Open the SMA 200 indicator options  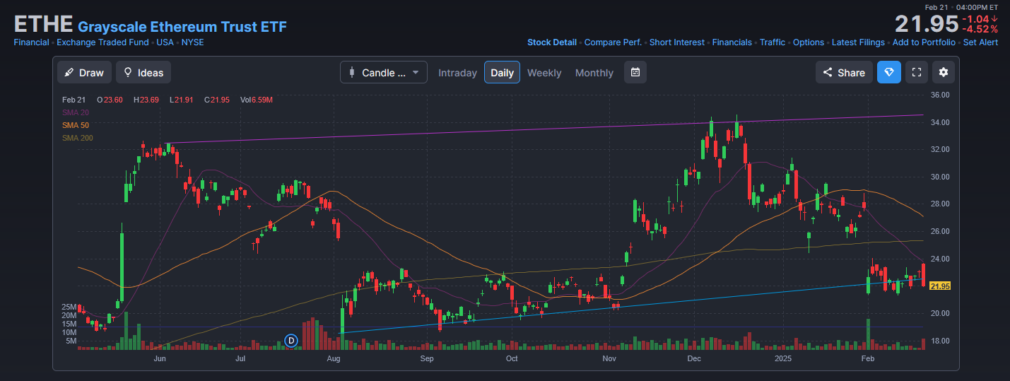(77, 138)
